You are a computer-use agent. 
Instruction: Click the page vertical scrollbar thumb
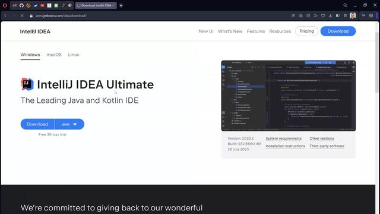tap(377, 62)
